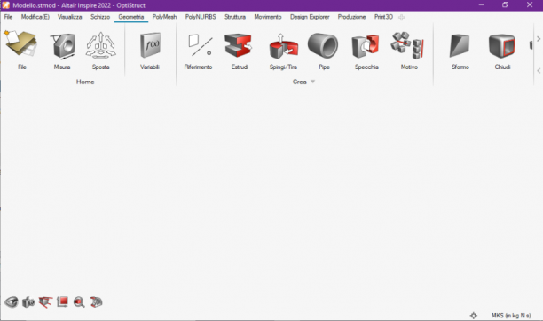Open the camera views icon

(28, 302)
